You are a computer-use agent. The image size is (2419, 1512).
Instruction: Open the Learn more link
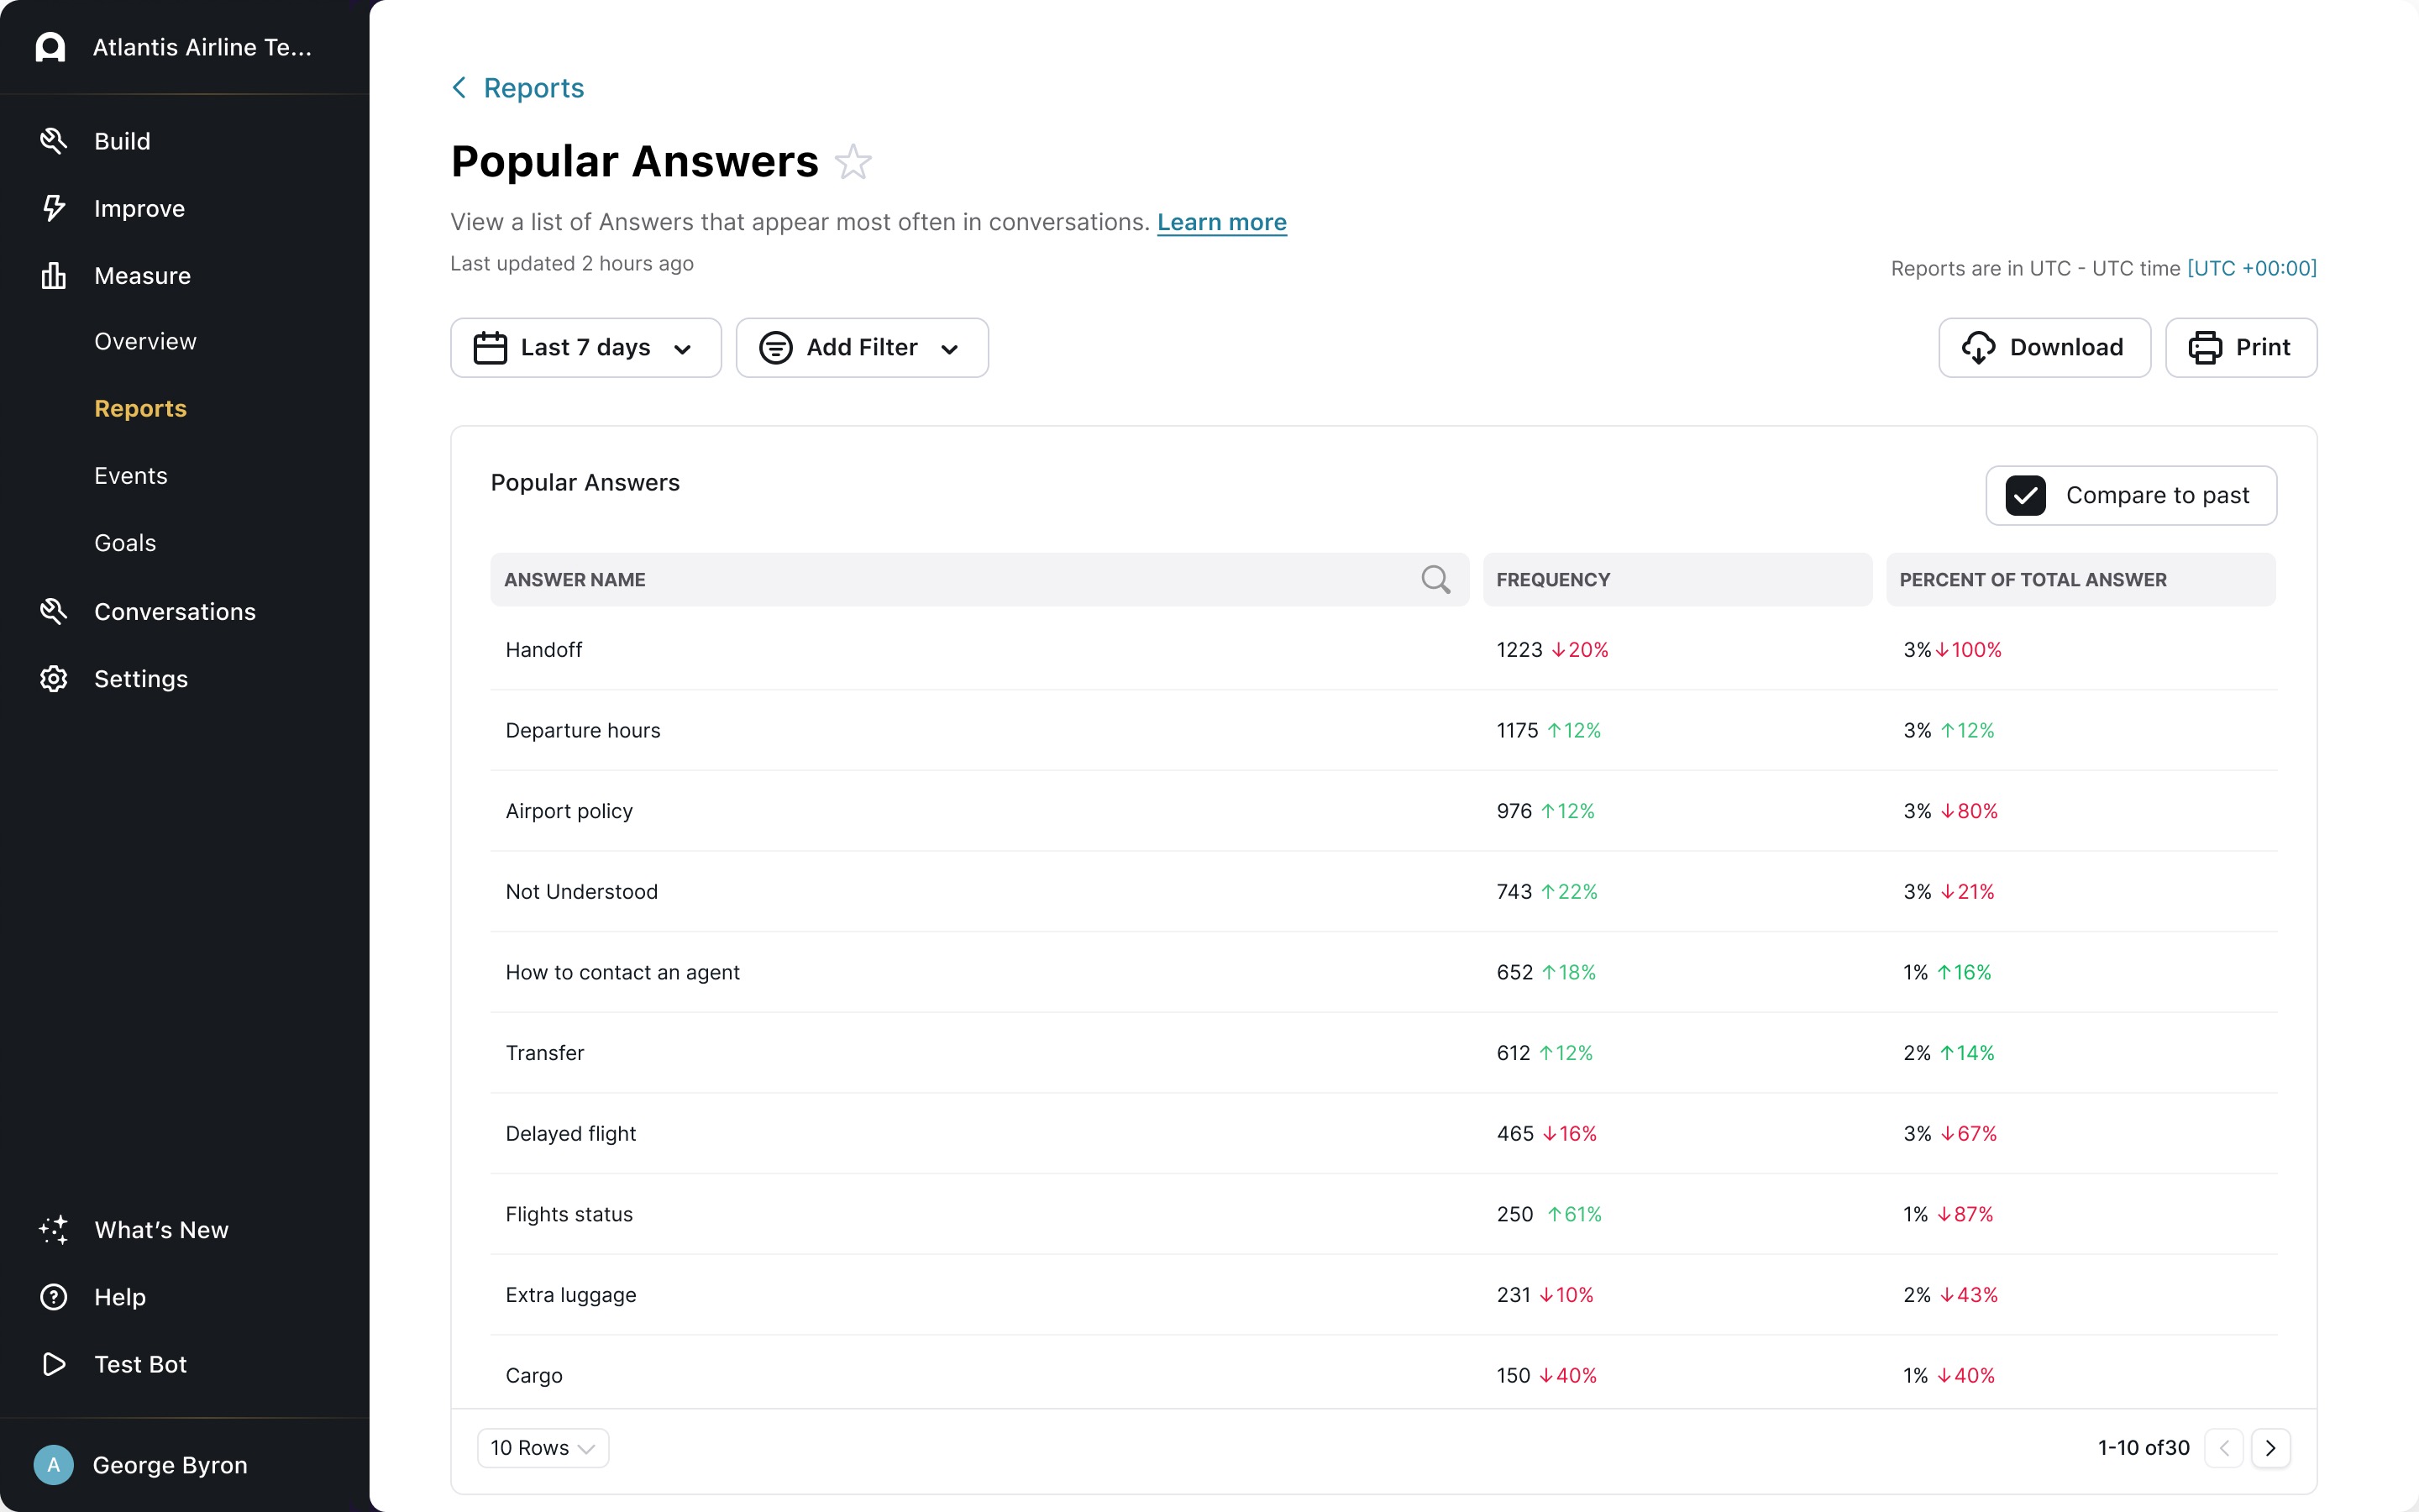[1221, 222]
